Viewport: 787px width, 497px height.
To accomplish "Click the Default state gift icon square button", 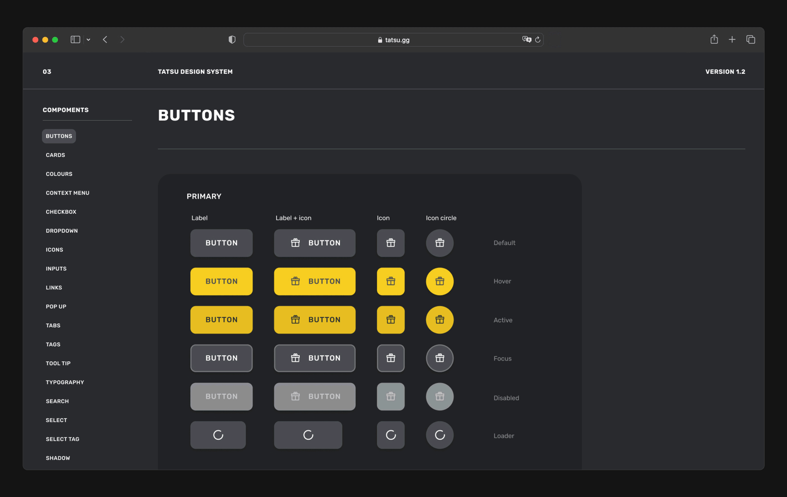I will (x=390, y=243).
